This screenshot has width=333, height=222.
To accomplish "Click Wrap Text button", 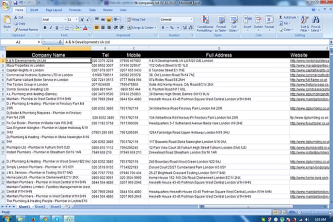I will (136, 20).
